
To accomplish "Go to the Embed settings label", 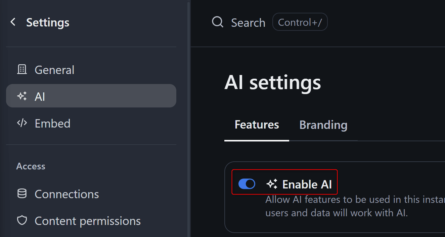I will pyautogui.click(x=52, y=124).
